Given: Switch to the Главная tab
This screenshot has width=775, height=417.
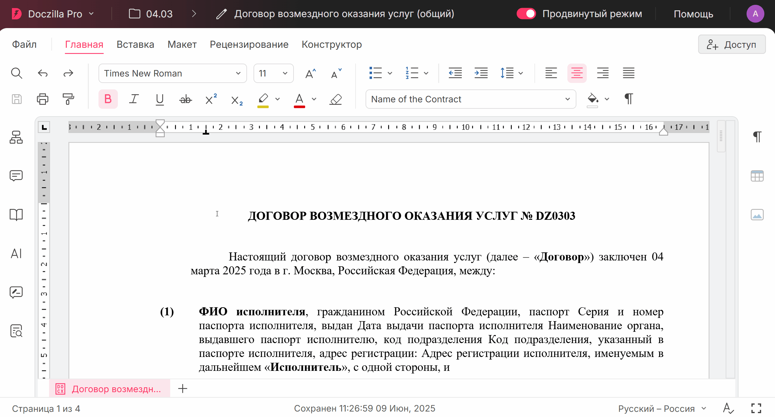Looking at the screenshot, I should pos(84,45).
